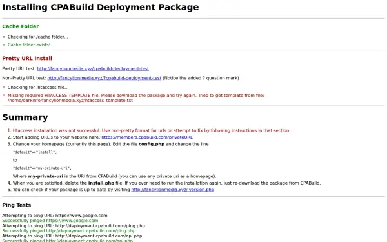The width and height of the screenshot is (387, 242).
Task: Click the bold my-private-uri text
Action: (x=46, y=176)
